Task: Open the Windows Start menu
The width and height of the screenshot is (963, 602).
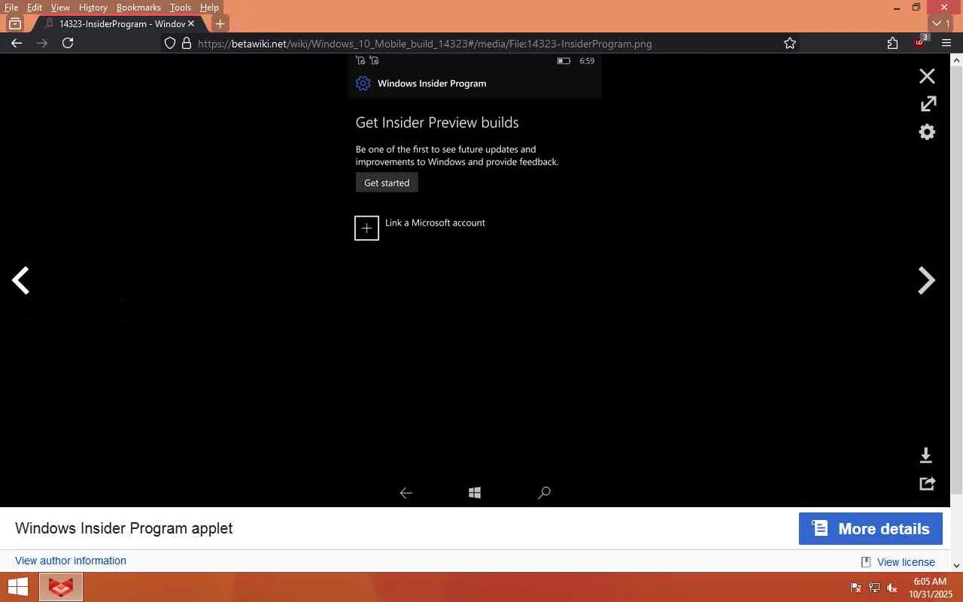Action: (17, 587)
